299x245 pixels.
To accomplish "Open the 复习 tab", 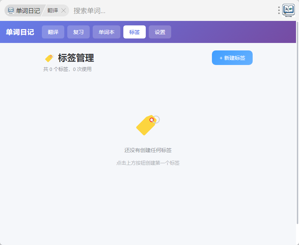I will [x=78, y=32].
